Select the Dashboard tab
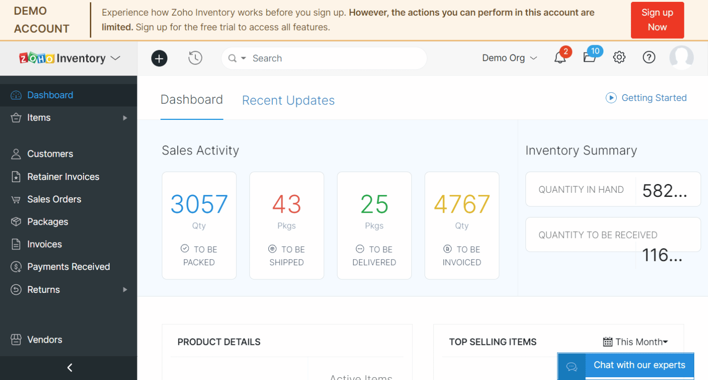708x380 pixels. 192,99
